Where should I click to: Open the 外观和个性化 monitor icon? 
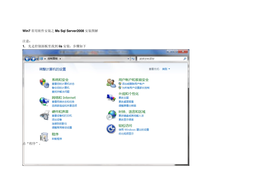(x=111, y=98)
